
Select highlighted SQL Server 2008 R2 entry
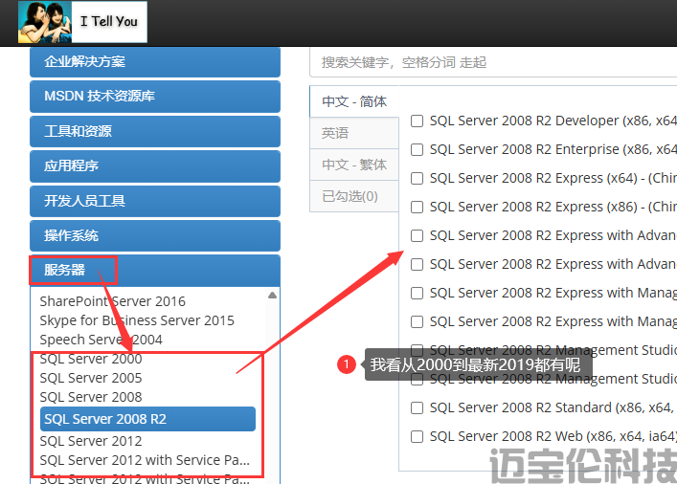(x=147, y=419)
